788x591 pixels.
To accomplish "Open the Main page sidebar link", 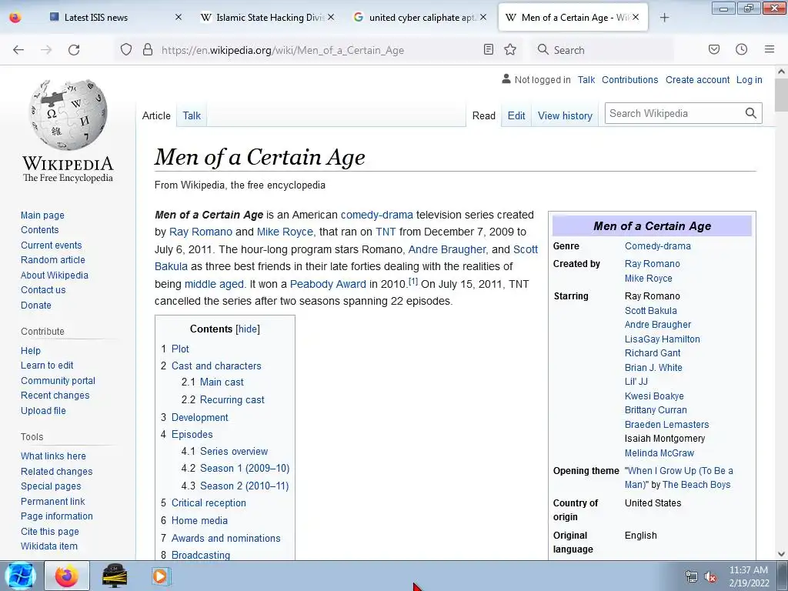I will [x=43, y=215].
